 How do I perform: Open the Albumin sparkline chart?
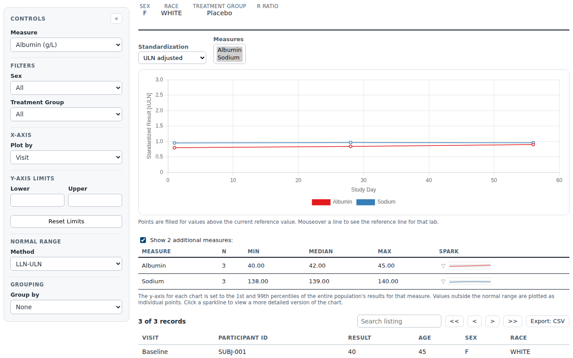pos(470,266)
